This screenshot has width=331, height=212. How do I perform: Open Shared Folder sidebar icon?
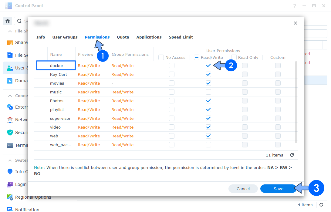coord(10,42)
